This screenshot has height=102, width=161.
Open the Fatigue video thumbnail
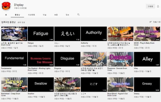[x=41, y=34]
